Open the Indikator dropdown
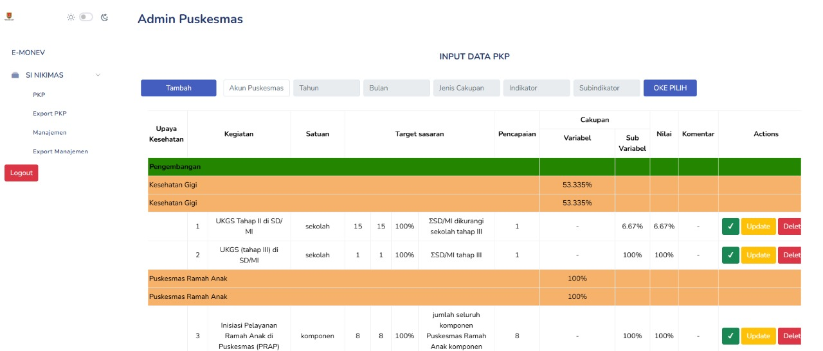This screenshot has height=351, width=823. pos(536,88)
